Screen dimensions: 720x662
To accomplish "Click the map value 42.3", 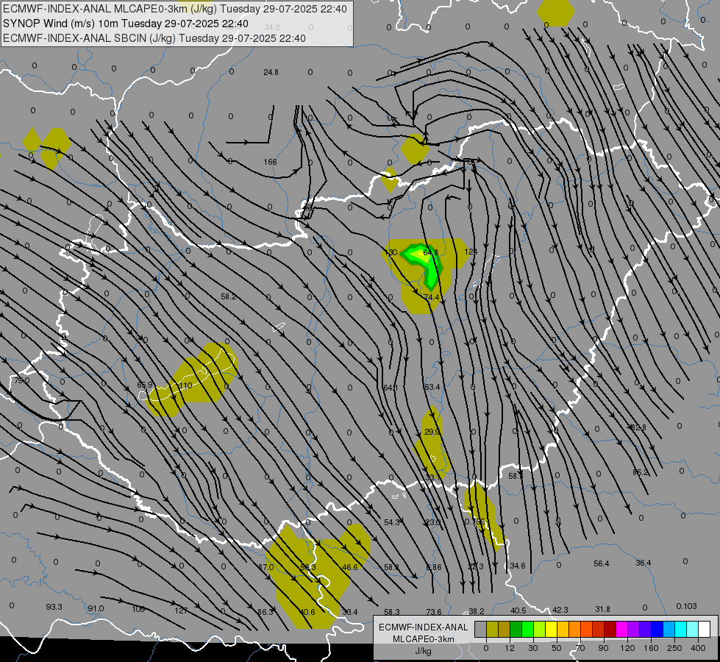I will (x=560, y=610).
